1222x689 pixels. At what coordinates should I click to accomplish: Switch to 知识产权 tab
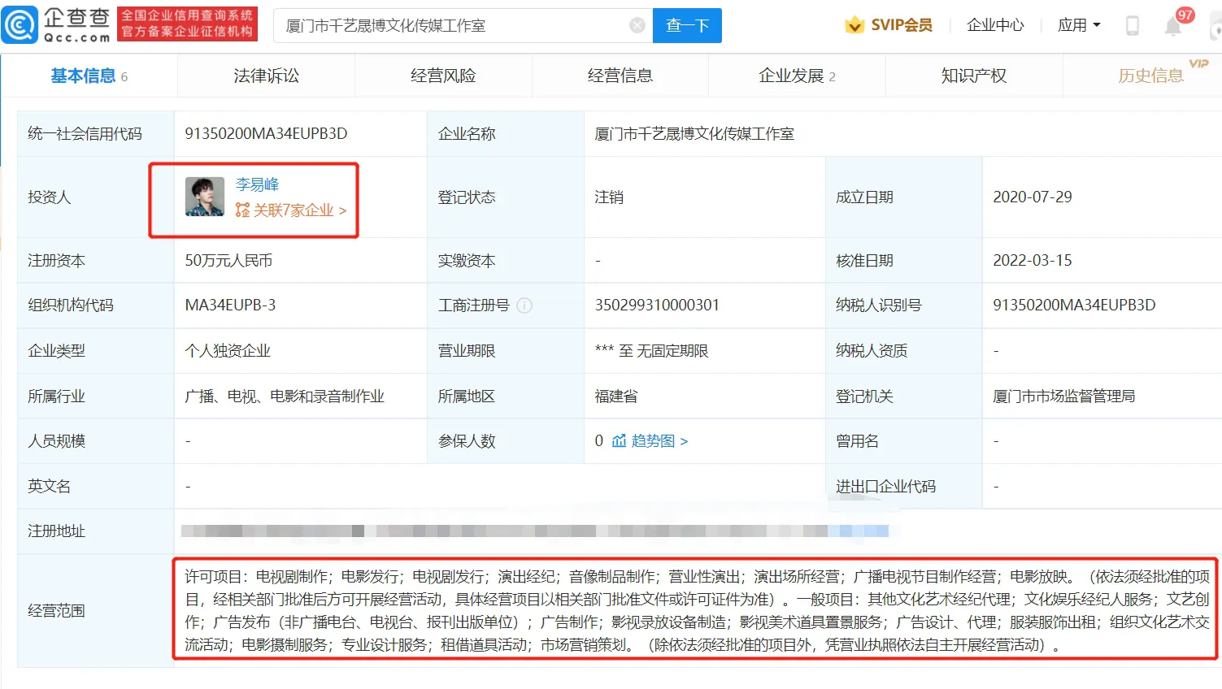coord(974,76)
